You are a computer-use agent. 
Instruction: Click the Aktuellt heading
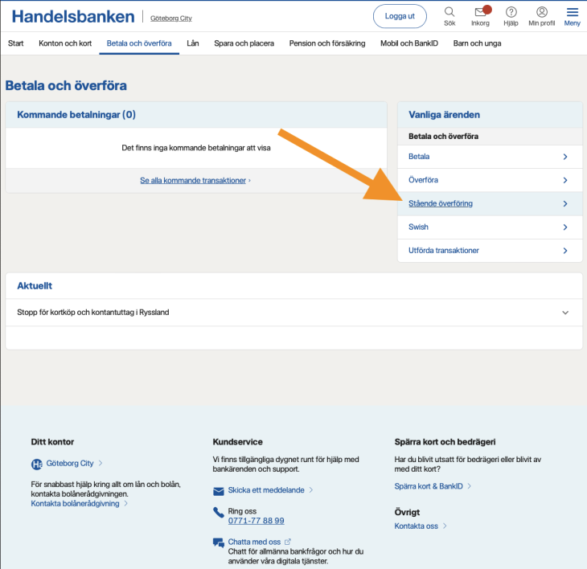(x=35, y=286)
